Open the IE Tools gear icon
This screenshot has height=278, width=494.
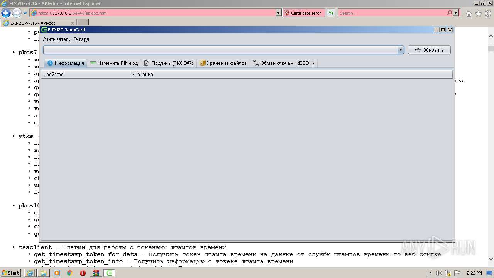pos(488,14)
